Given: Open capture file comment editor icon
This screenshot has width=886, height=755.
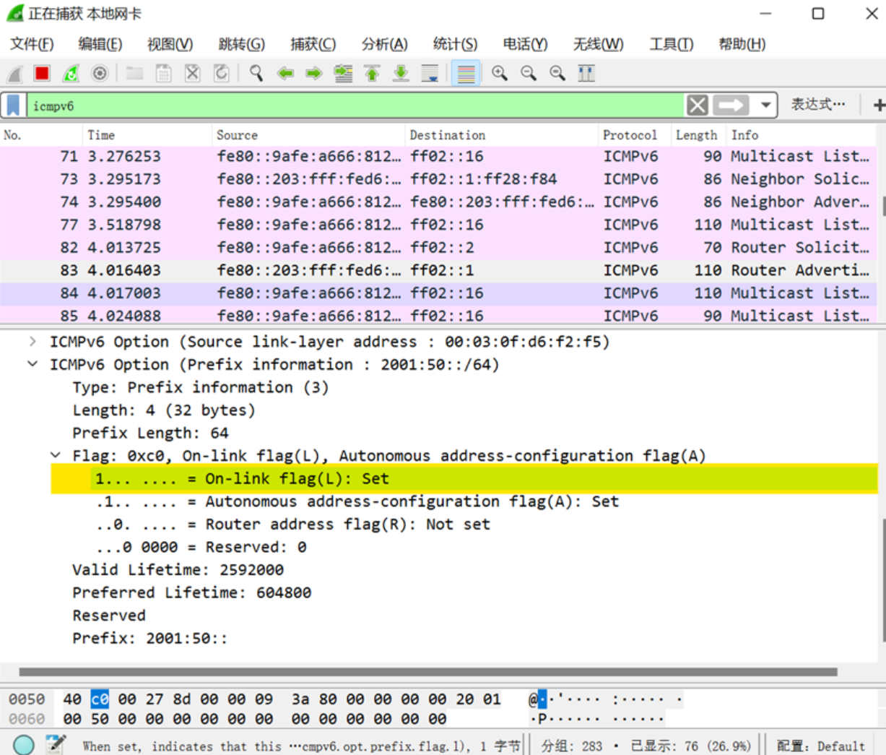Looking at the screenshot, I should tap(56, 744).
